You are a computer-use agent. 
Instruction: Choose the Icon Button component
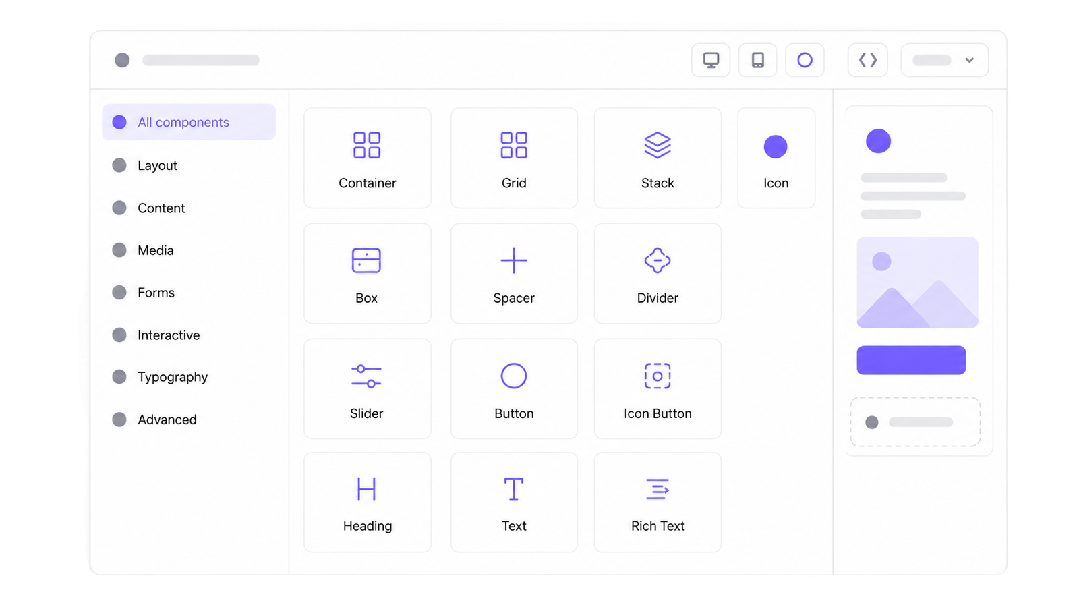tap(658, 388)
